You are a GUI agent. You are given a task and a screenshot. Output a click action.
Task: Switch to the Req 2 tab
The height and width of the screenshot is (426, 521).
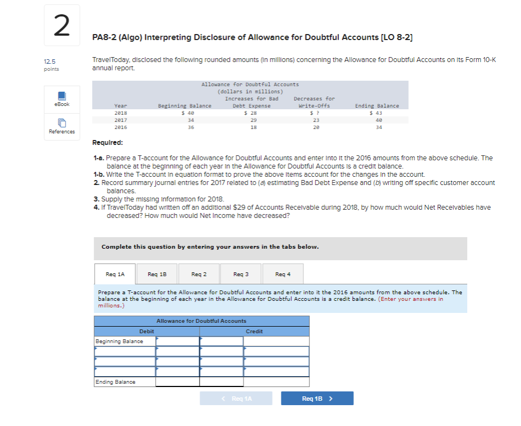coord(200,273)
